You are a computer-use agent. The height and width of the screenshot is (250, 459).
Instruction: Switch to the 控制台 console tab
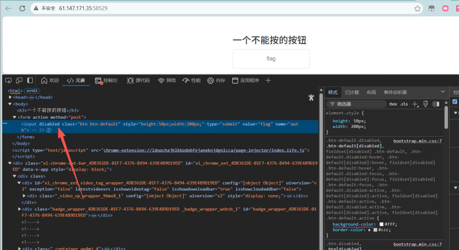(x=106, y=80)
